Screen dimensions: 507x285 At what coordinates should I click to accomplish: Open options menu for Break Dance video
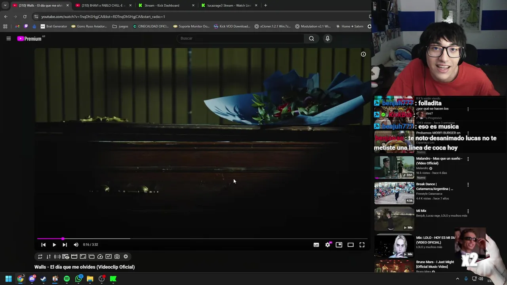468,185
